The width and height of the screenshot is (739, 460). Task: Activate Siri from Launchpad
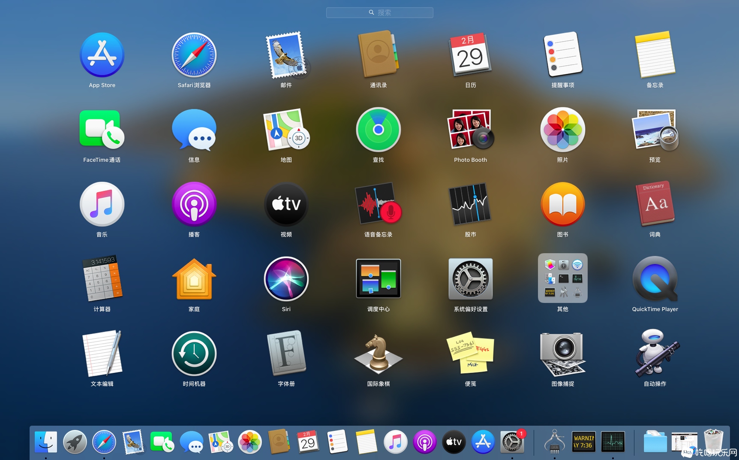click(x=286, y=279)
